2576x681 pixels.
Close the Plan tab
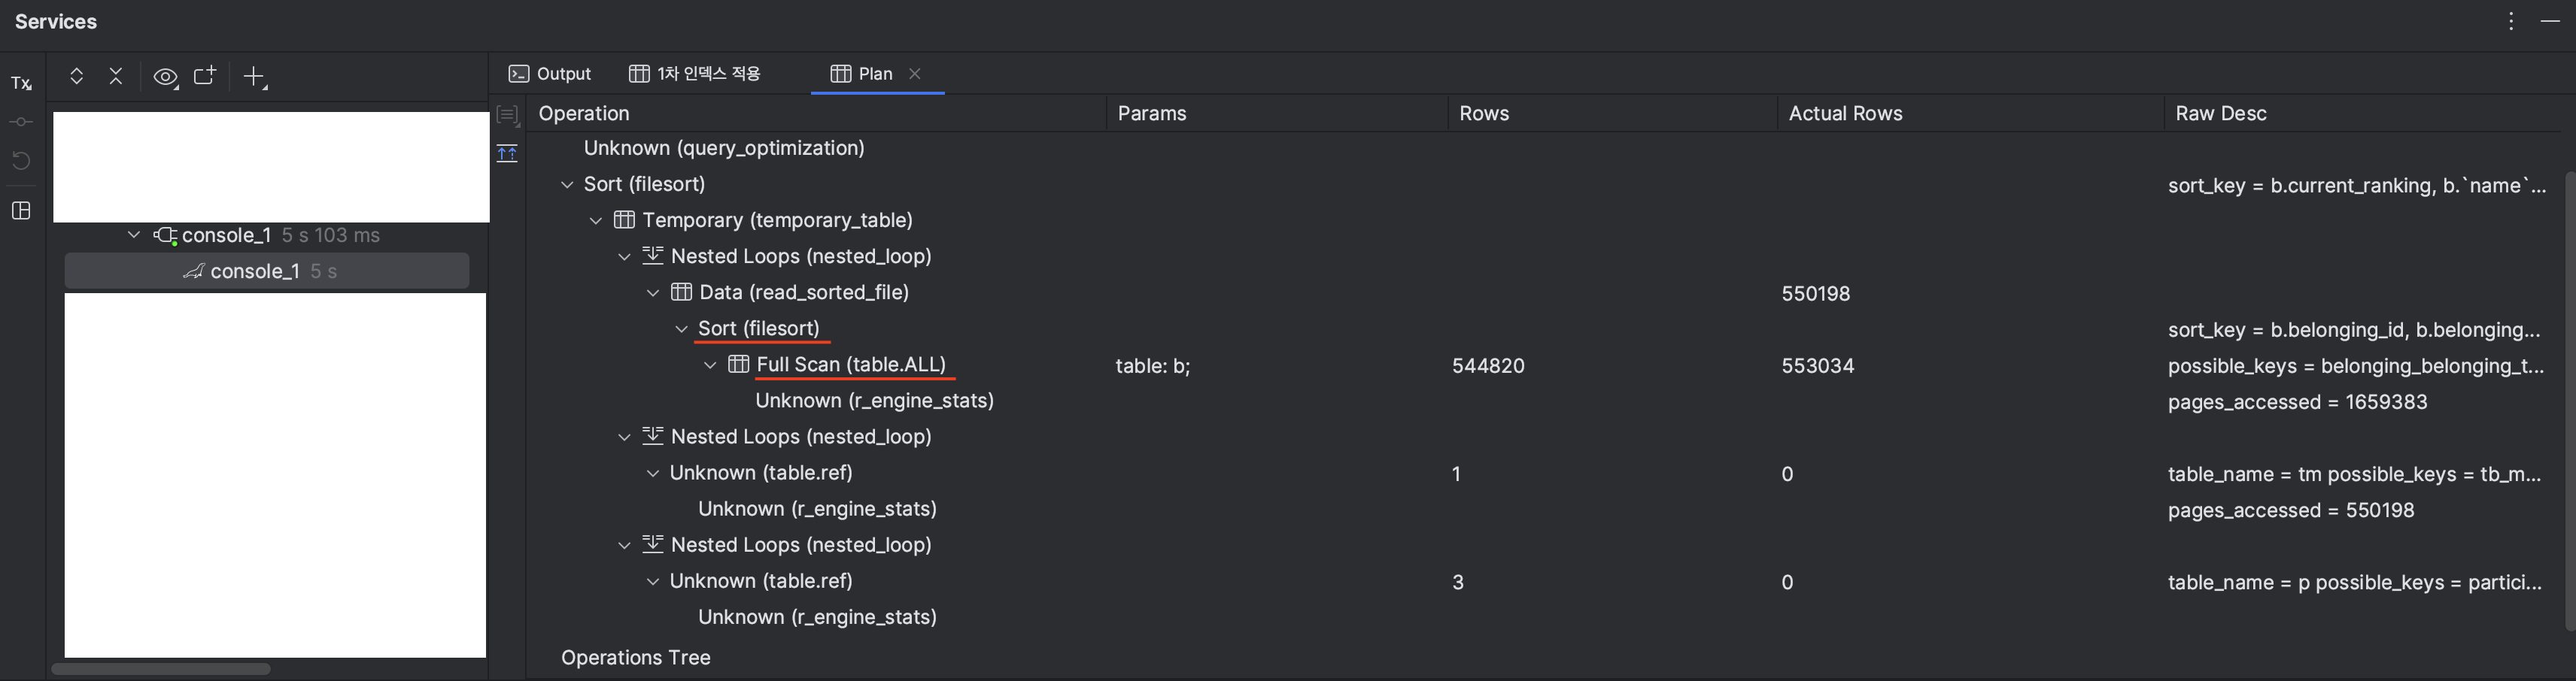pyautogui.click(x=914, y=74)
